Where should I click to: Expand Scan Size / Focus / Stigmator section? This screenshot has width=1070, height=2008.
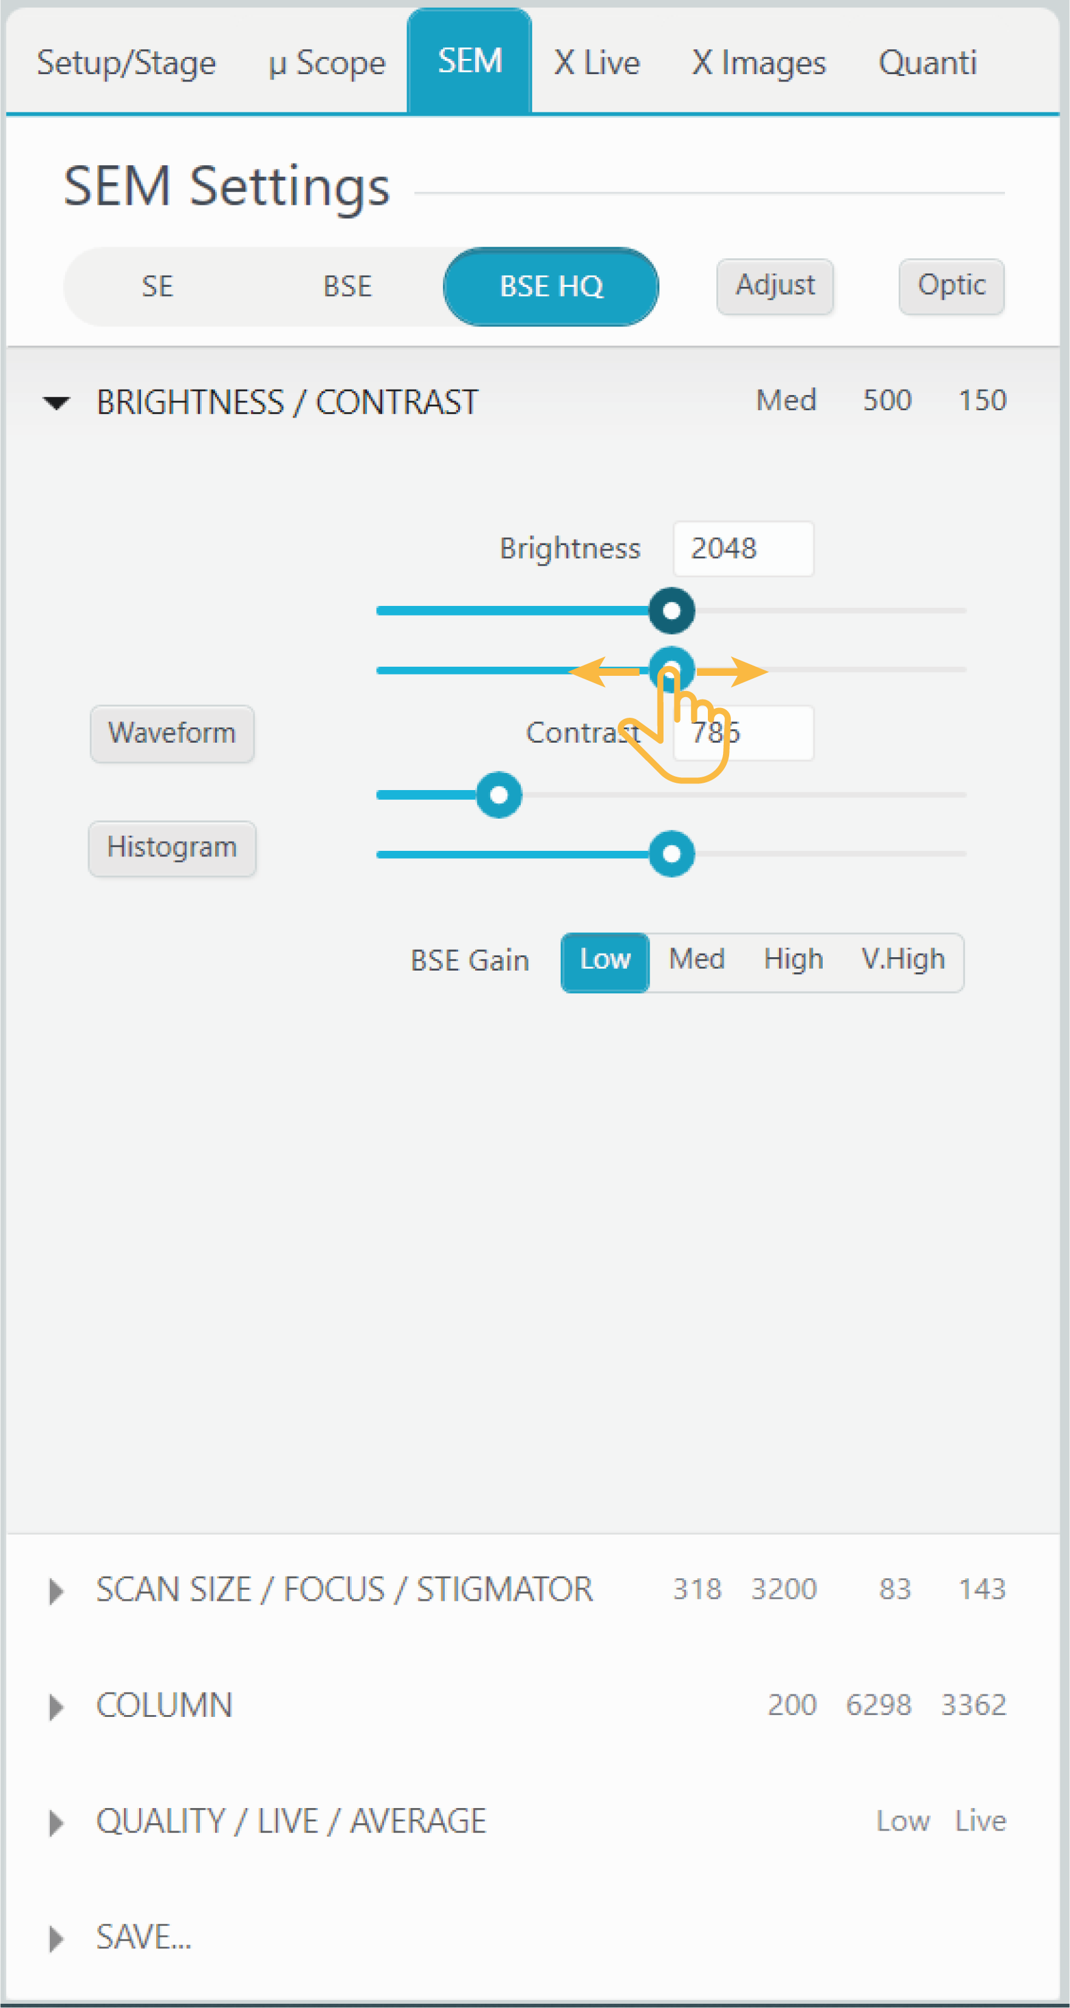(56, 1591)
